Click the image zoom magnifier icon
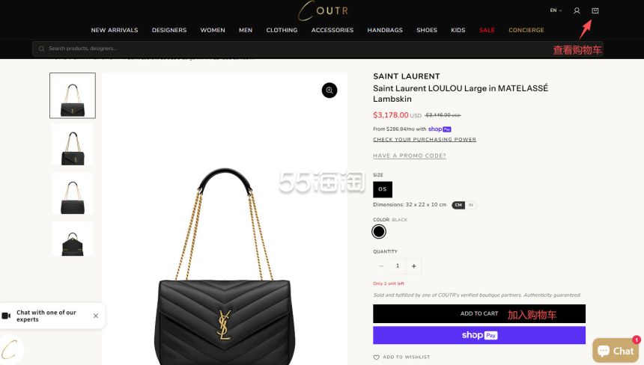 [329, 91]
